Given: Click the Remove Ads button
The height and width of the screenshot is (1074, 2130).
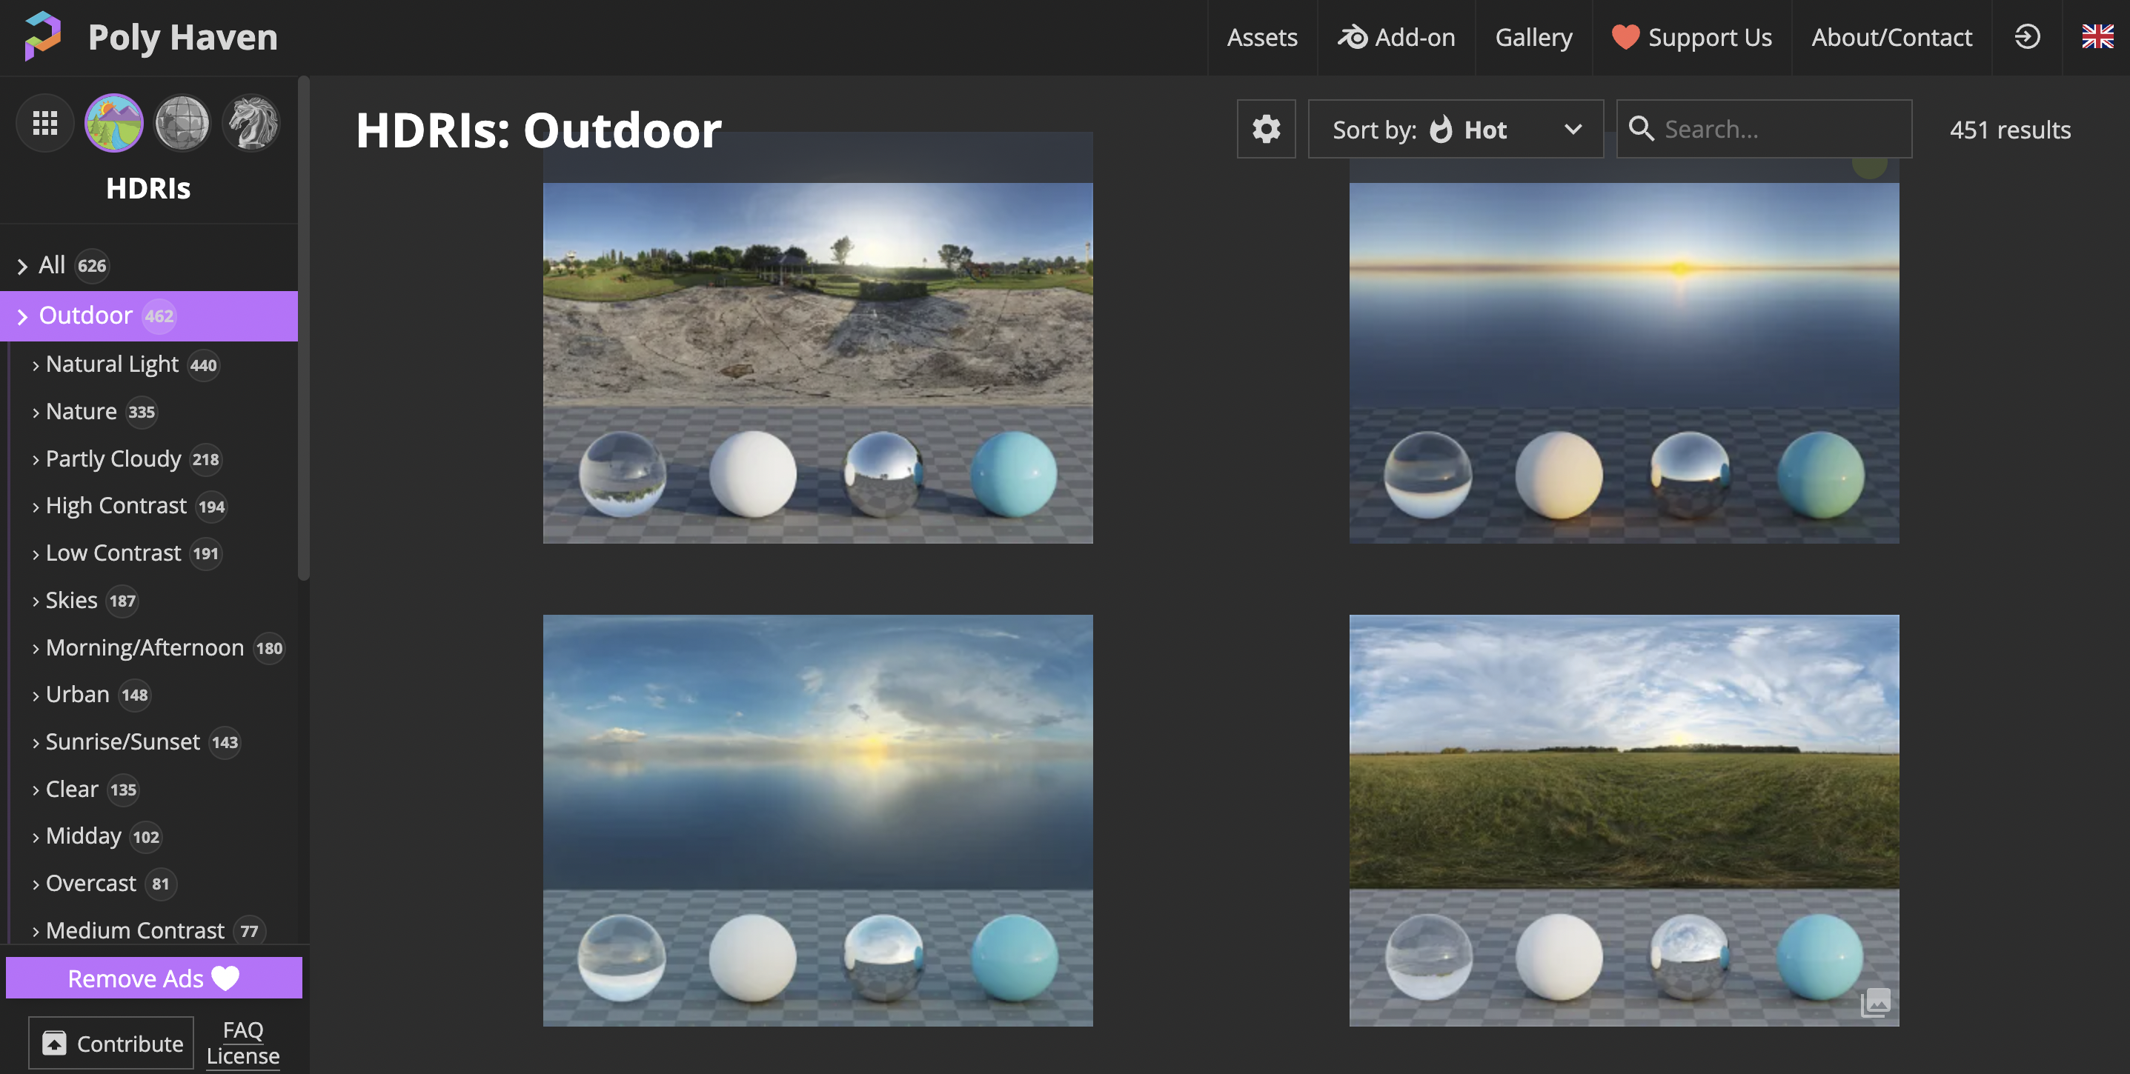Looking at the screenshot, I should pyautogui.click(x=154, y=978).
